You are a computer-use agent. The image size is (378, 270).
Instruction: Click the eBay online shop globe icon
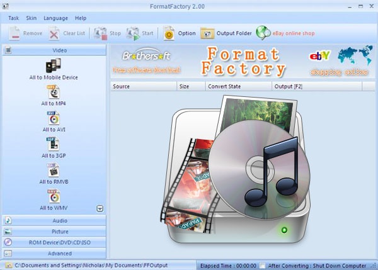coord(263,33)
